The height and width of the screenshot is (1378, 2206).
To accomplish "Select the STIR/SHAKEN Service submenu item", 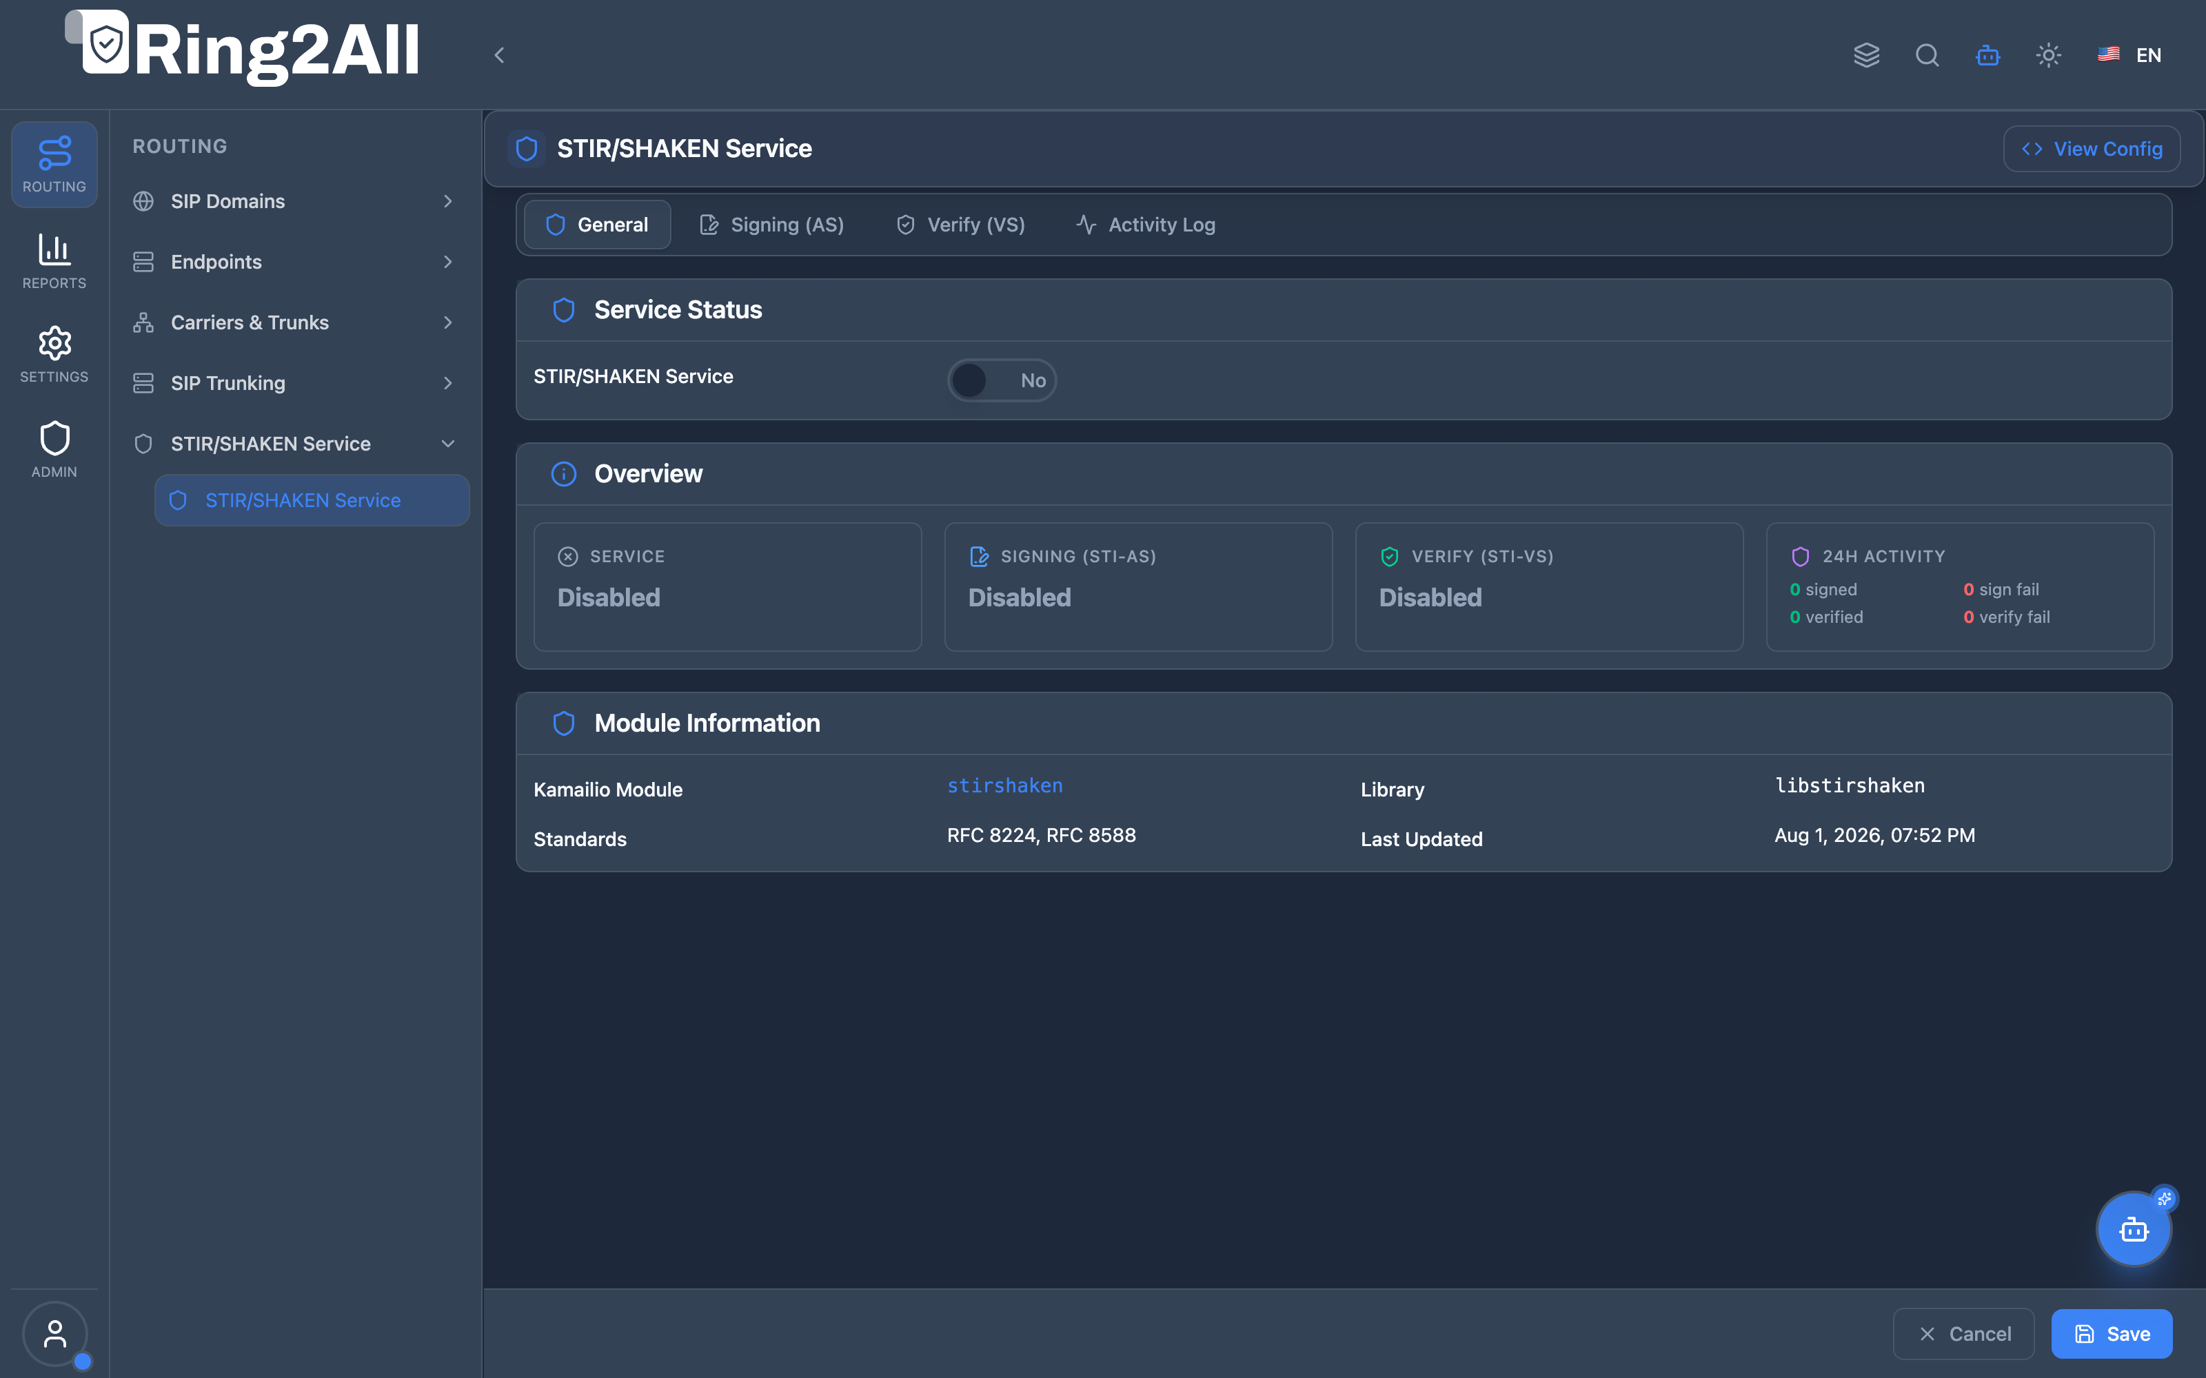I will 312,500.
